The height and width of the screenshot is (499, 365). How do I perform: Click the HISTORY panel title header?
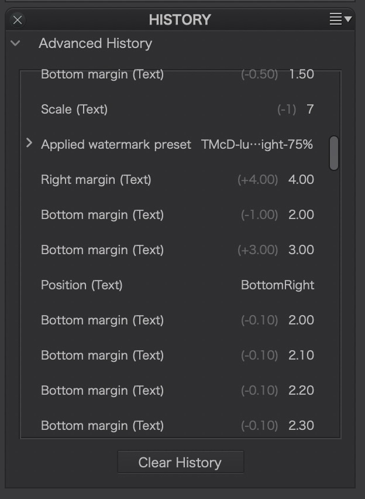pyautogui.click(x=180, y=19)
